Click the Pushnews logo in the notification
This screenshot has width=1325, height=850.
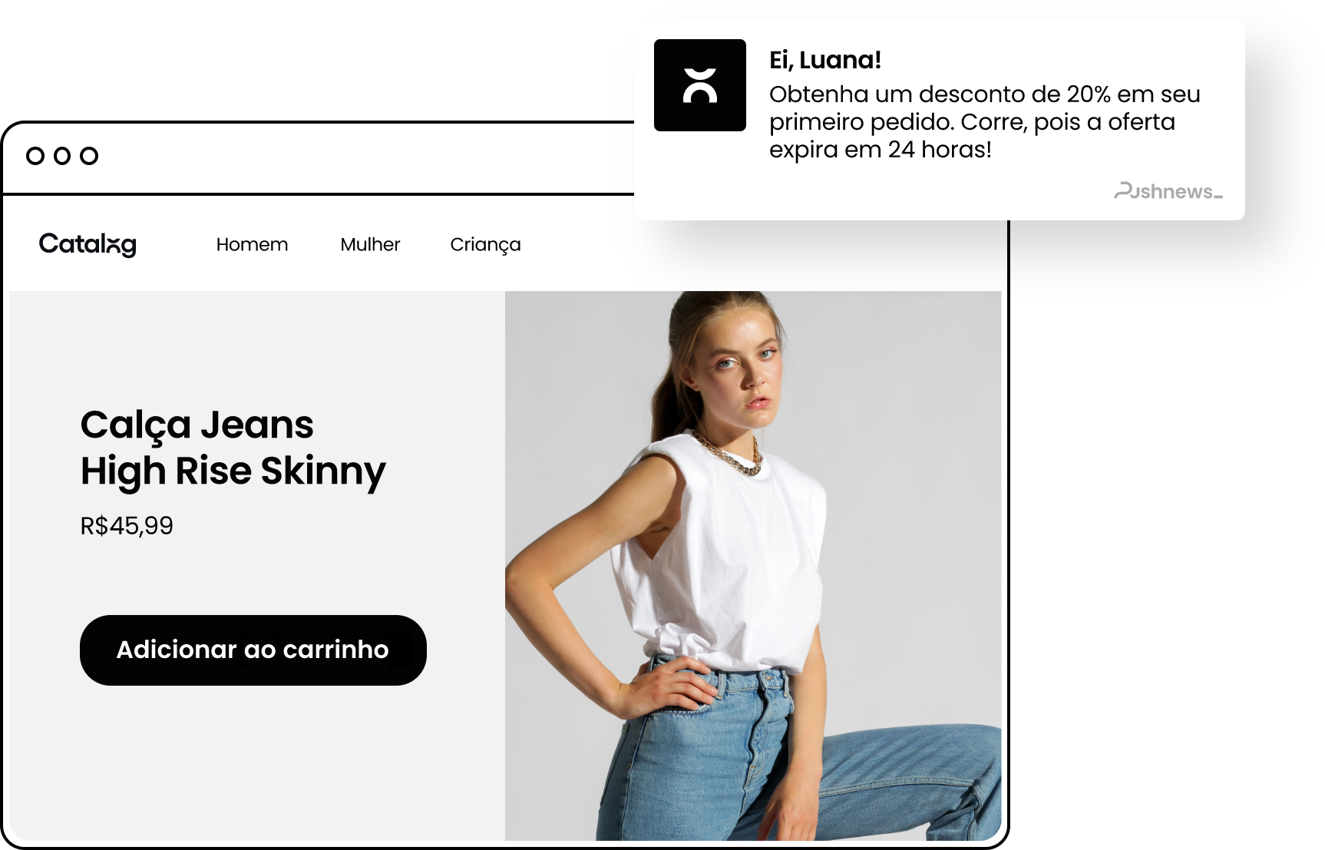[1168, 190]
